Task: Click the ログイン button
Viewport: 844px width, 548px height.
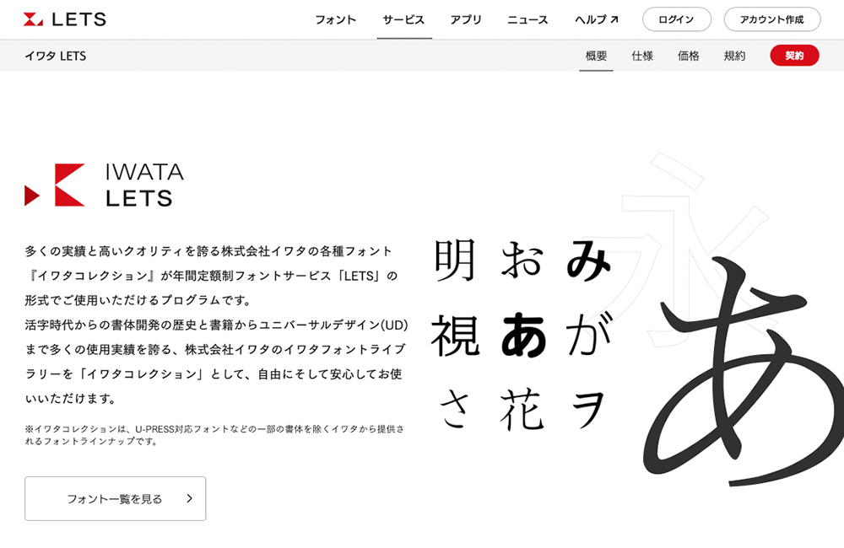Action: pos(676,18)
